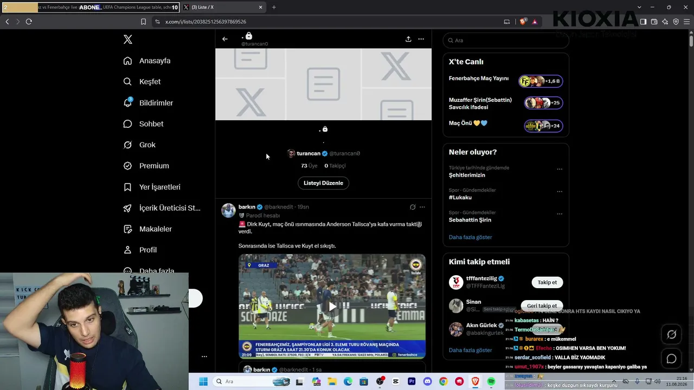
Task: Open more options on barkın's 19sn tweet
Action: pyautogui.click(x=422, y=207)
